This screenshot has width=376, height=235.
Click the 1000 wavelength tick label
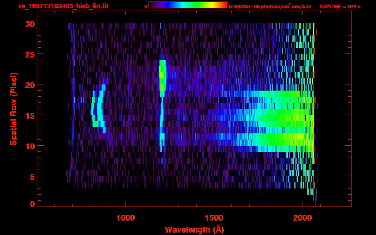click(126, 218)
